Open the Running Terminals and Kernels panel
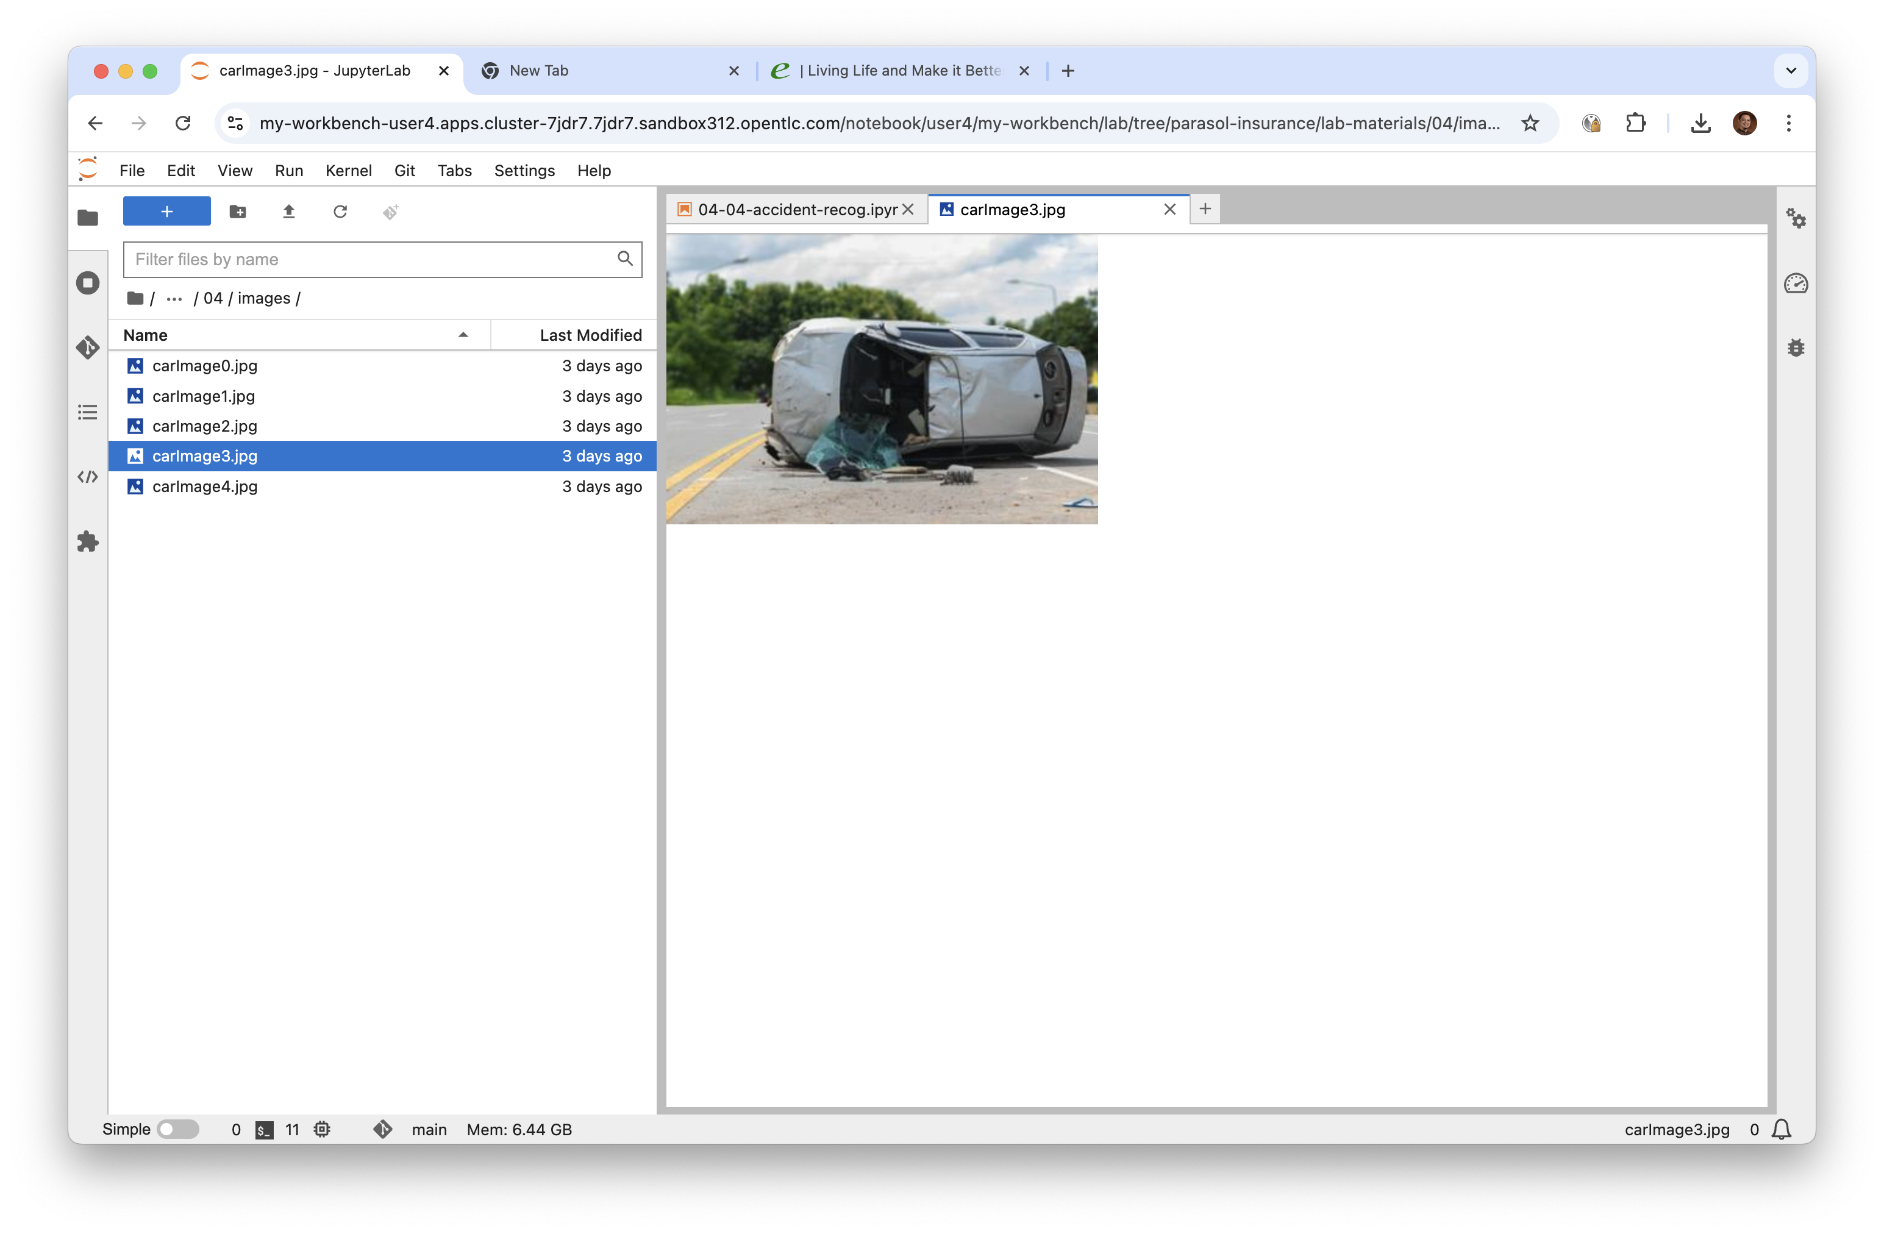1884x1234 pixels. click(x=88, y=282)
